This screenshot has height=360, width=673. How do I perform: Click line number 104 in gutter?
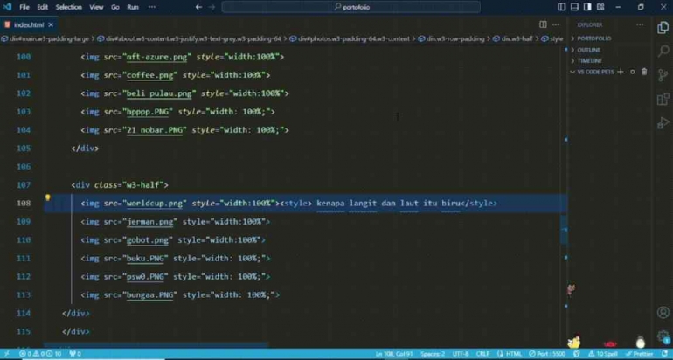point(24,130)
